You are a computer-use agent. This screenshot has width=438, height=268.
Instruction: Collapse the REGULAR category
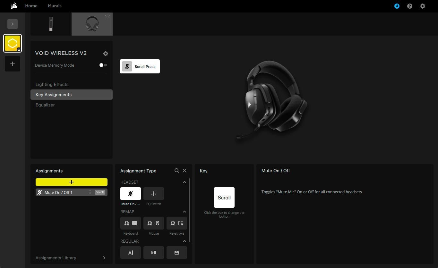pyautogui.click(x=185, y=241)
